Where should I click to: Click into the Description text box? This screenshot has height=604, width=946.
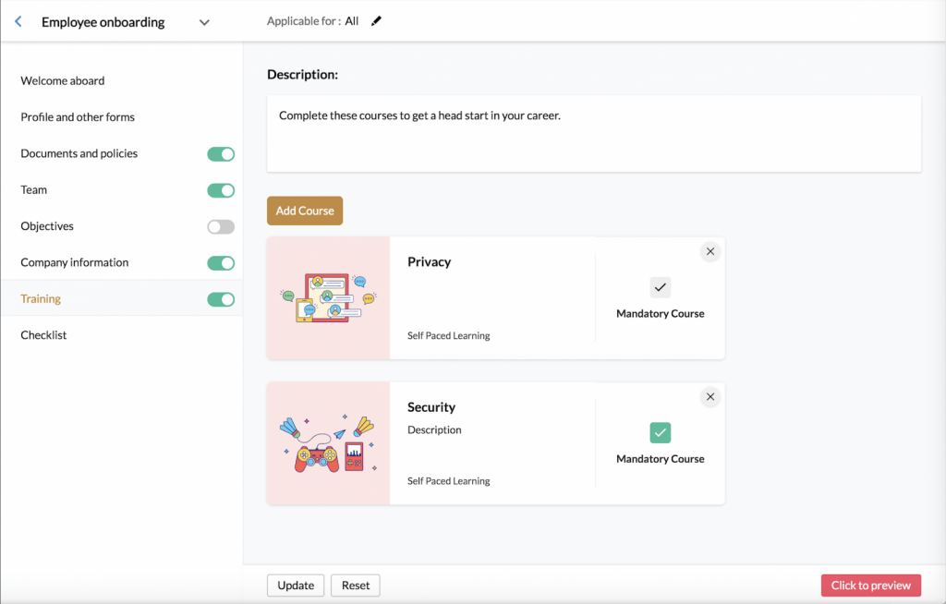click(594, 133)
